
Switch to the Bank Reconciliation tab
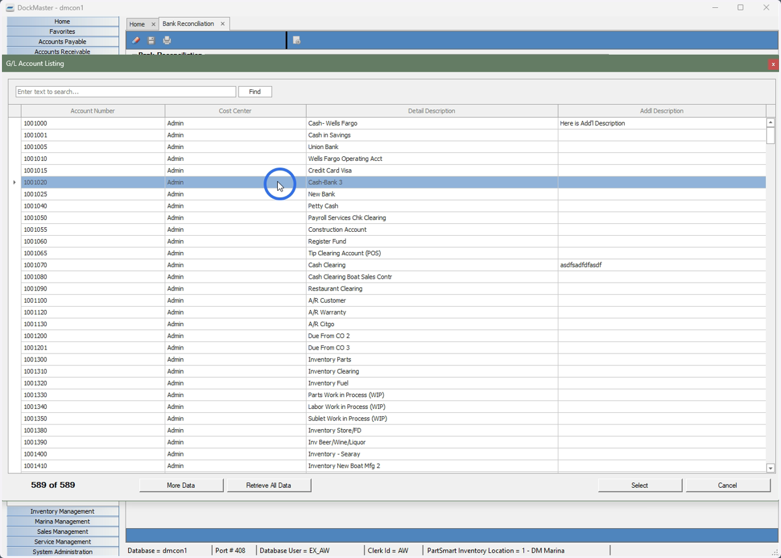tap(188, 23)
